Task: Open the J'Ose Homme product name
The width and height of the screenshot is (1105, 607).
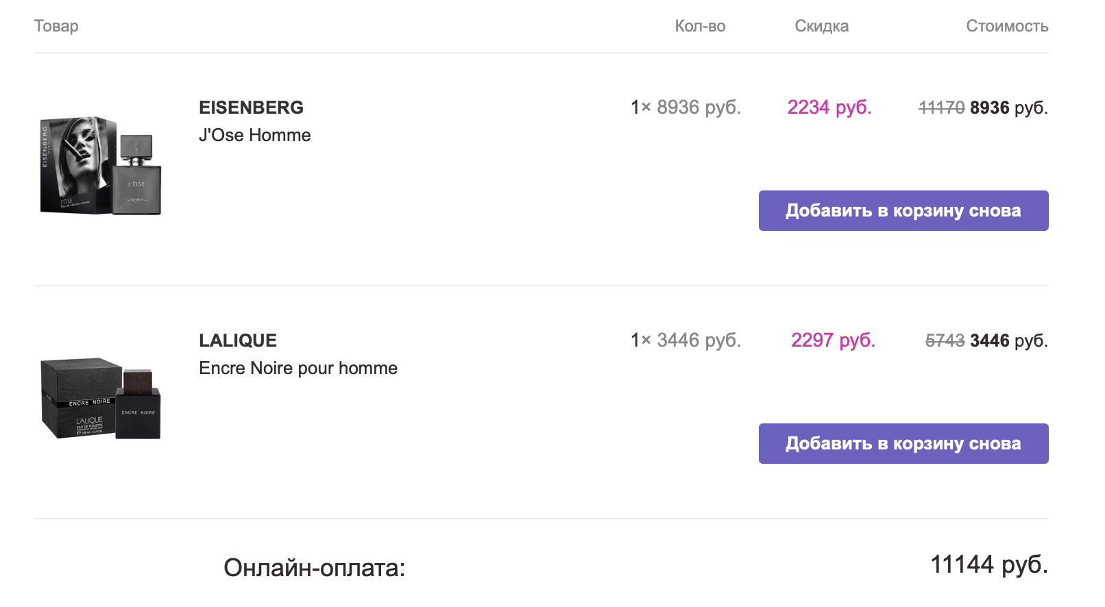Action: pos(254,136)
